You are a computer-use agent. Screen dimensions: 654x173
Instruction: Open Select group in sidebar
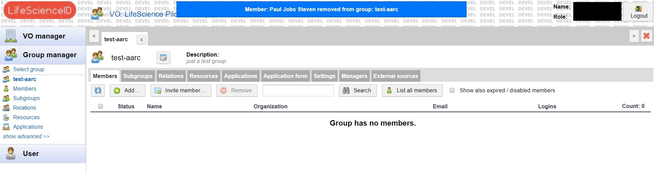[x=29, y=69]
